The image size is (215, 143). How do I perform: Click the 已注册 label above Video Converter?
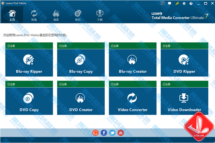click(x=115, y=84)
